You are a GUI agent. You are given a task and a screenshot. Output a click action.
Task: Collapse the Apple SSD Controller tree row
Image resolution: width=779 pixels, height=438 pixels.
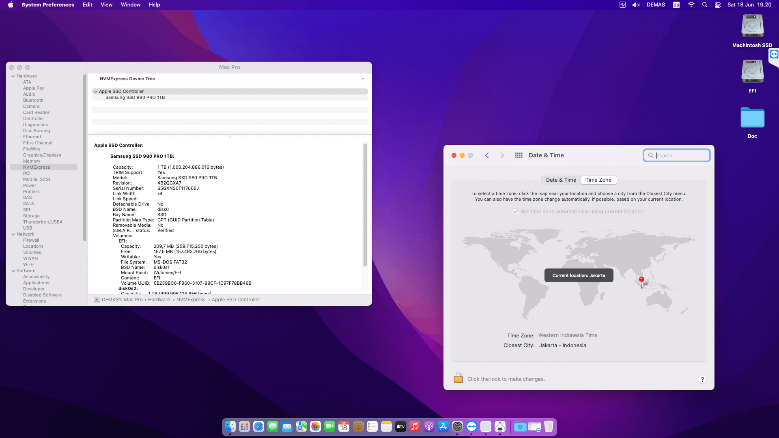pos(96,92)
